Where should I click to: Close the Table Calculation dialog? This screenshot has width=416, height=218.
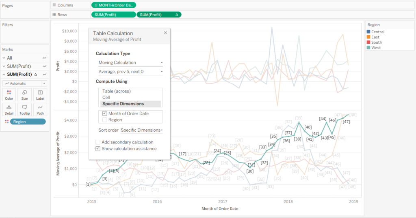pos(165,33)
